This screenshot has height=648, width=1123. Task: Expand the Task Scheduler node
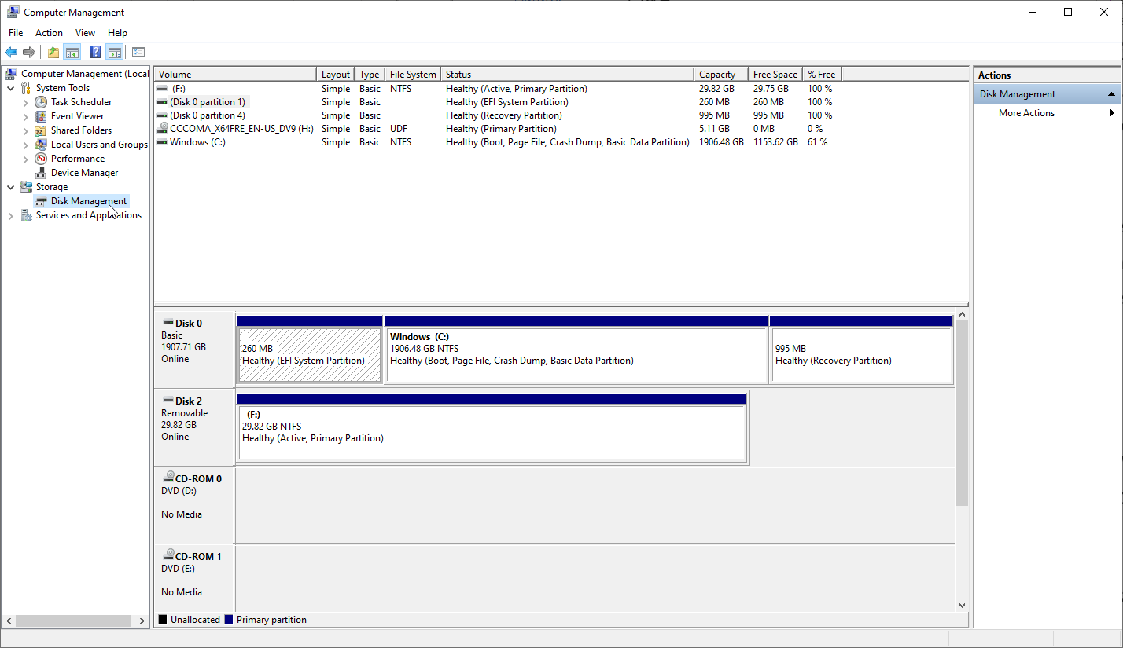pos(26,102)
